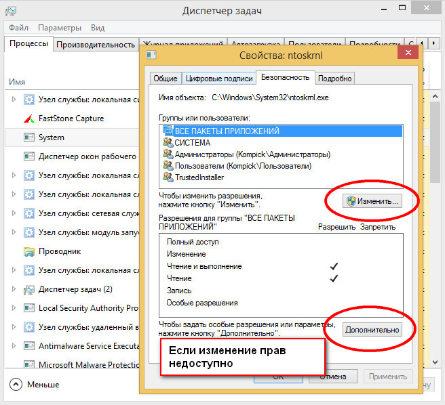Open the Цифровые подписи tab
Image resolution: width=445 pixels, height=405 pixels.
[219, 79]
